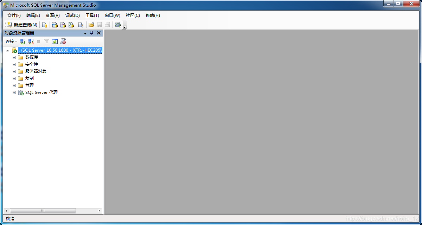Image resolution: width=422 pixels, height=225 pixels.
Task: Collapse the SQL Server root node
Action: pyautogui.click(x=7, y=50)
